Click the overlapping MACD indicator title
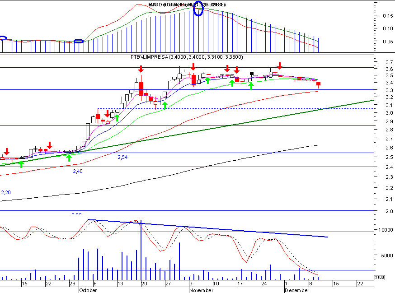 pos(187,5)
